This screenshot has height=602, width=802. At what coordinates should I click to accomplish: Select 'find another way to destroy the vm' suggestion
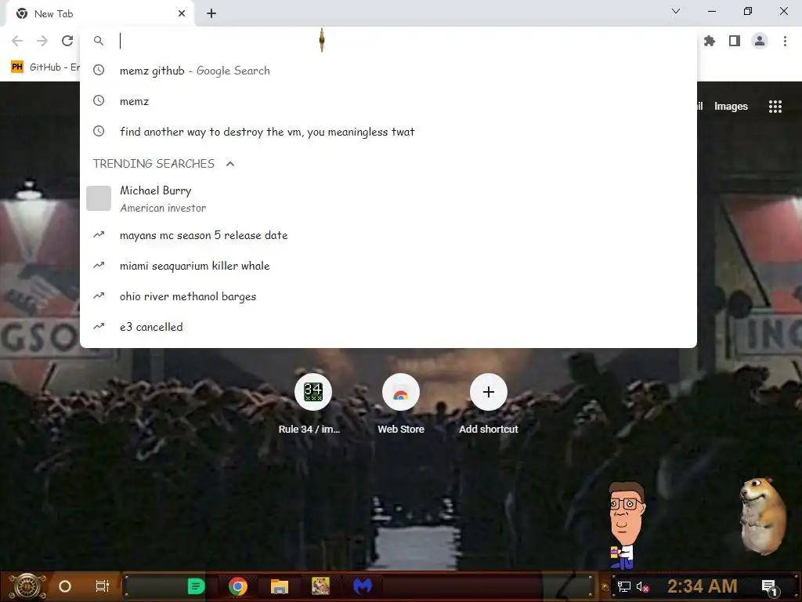click(x=388, y=132)
